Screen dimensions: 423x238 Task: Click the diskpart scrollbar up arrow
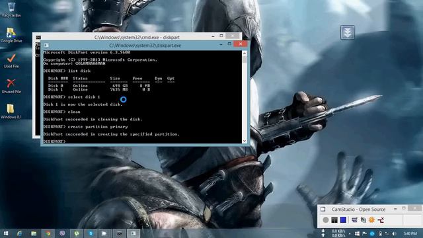click(245, 53)
